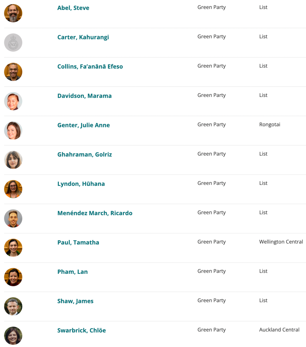
Task: Click Hūhana Lyndon's profile photo
Action: (x=13, y=189)
